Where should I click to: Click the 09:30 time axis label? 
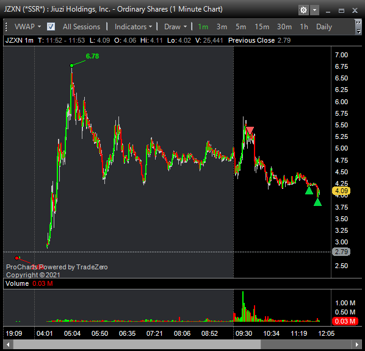tap(244, 333)
